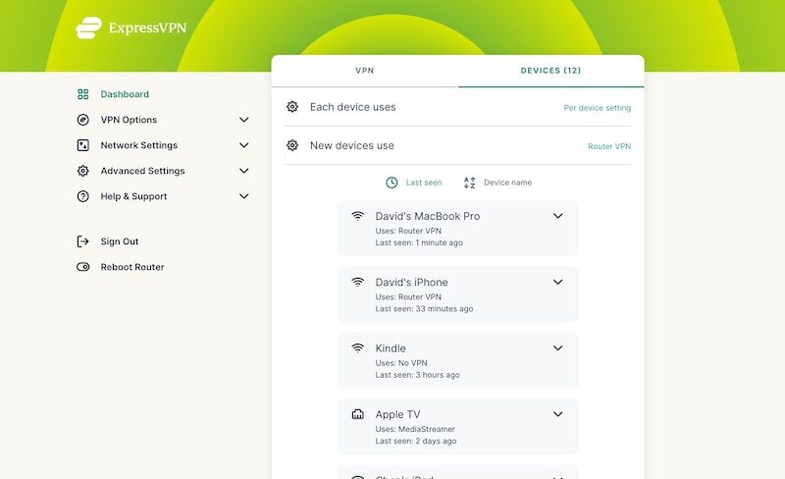Select the Apple TV device name

pos(398,414)
